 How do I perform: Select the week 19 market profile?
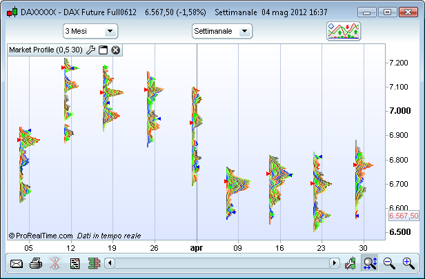(112, 98)
